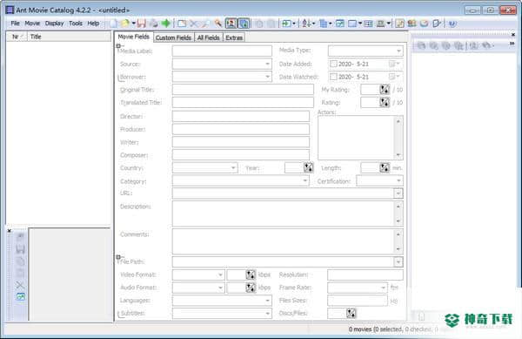Open the Source dropdown
522x339 pixels.
point(267,64)
